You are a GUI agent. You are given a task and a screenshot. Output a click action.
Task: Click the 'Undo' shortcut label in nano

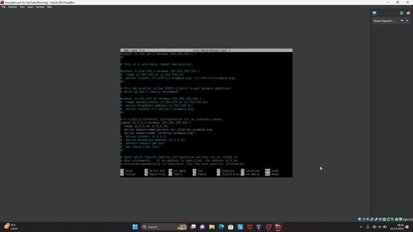275,171
